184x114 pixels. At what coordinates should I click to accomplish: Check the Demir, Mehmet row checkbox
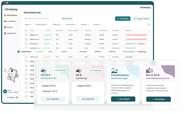26,39
